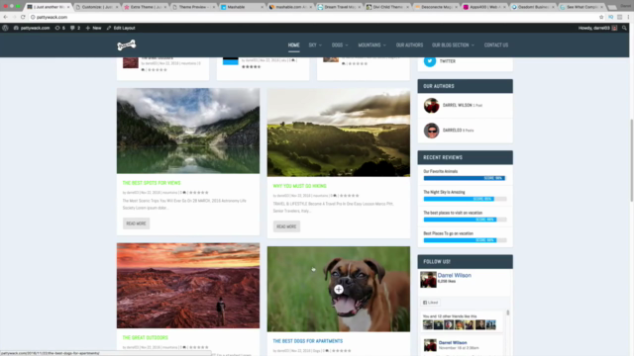The image size is (634, 356).
Task: Click the Facebook page profile picture
Action: 428,279
